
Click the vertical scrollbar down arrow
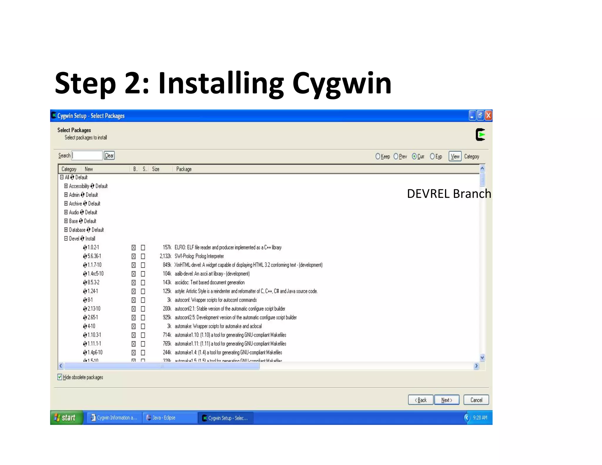[482, 358]
